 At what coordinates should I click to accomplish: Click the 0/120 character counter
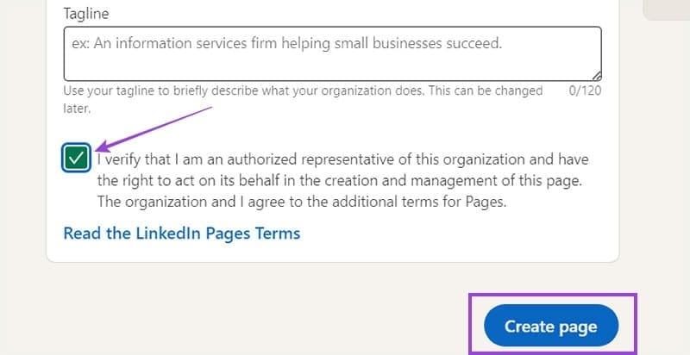pos(585,90)
